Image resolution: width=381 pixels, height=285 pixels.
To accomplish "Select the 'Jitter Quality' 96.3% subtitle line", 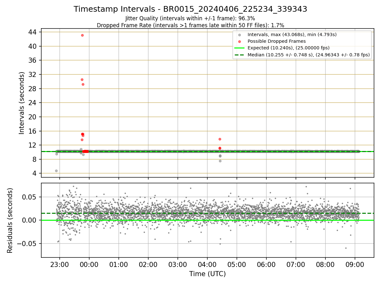I will pyautogui.click(x=190, y=18).
